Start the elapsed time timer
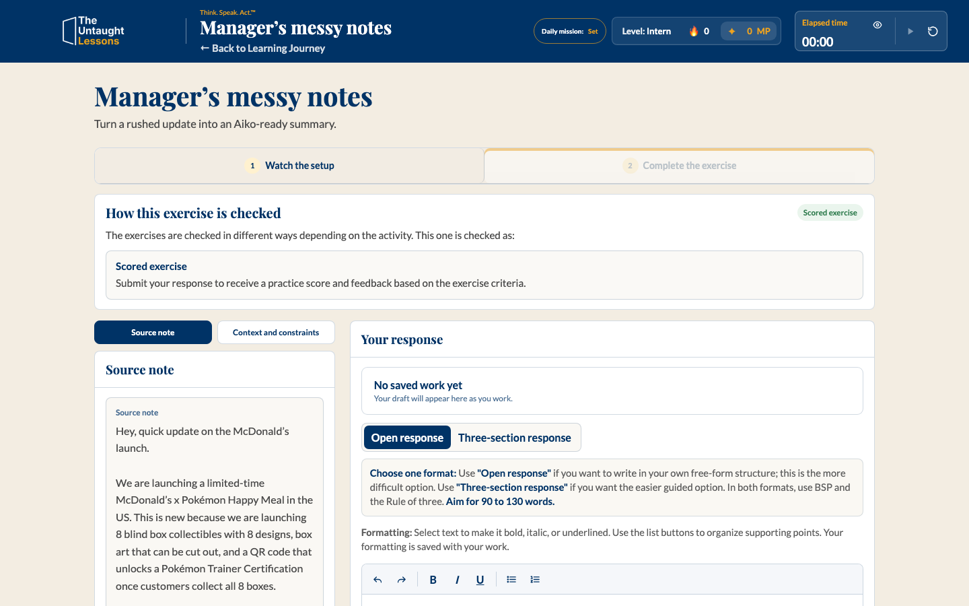Image resolution: width=969 pixels, height=606 pixels. pyautogui.click(x=910, y=31)
